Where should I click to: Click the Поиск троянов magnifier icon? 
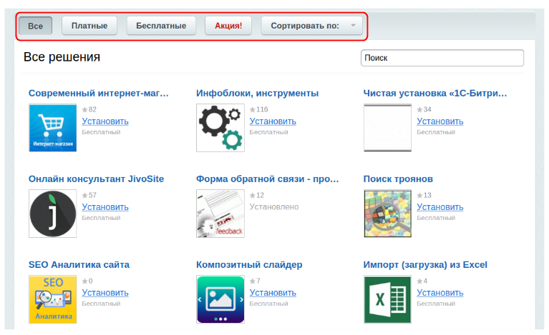(387, 214)
